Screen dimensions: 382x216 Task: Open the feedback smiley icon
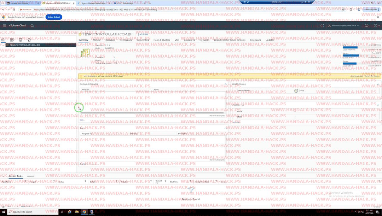point(366,25)
